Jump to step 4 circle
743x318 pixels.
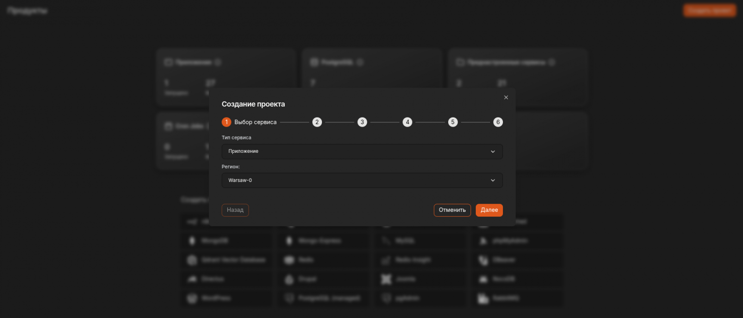[x=407, y=122]
